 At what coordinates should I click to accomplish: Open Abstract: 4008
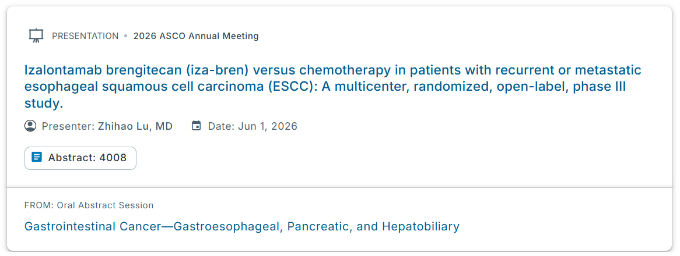(x=80, y=158)
